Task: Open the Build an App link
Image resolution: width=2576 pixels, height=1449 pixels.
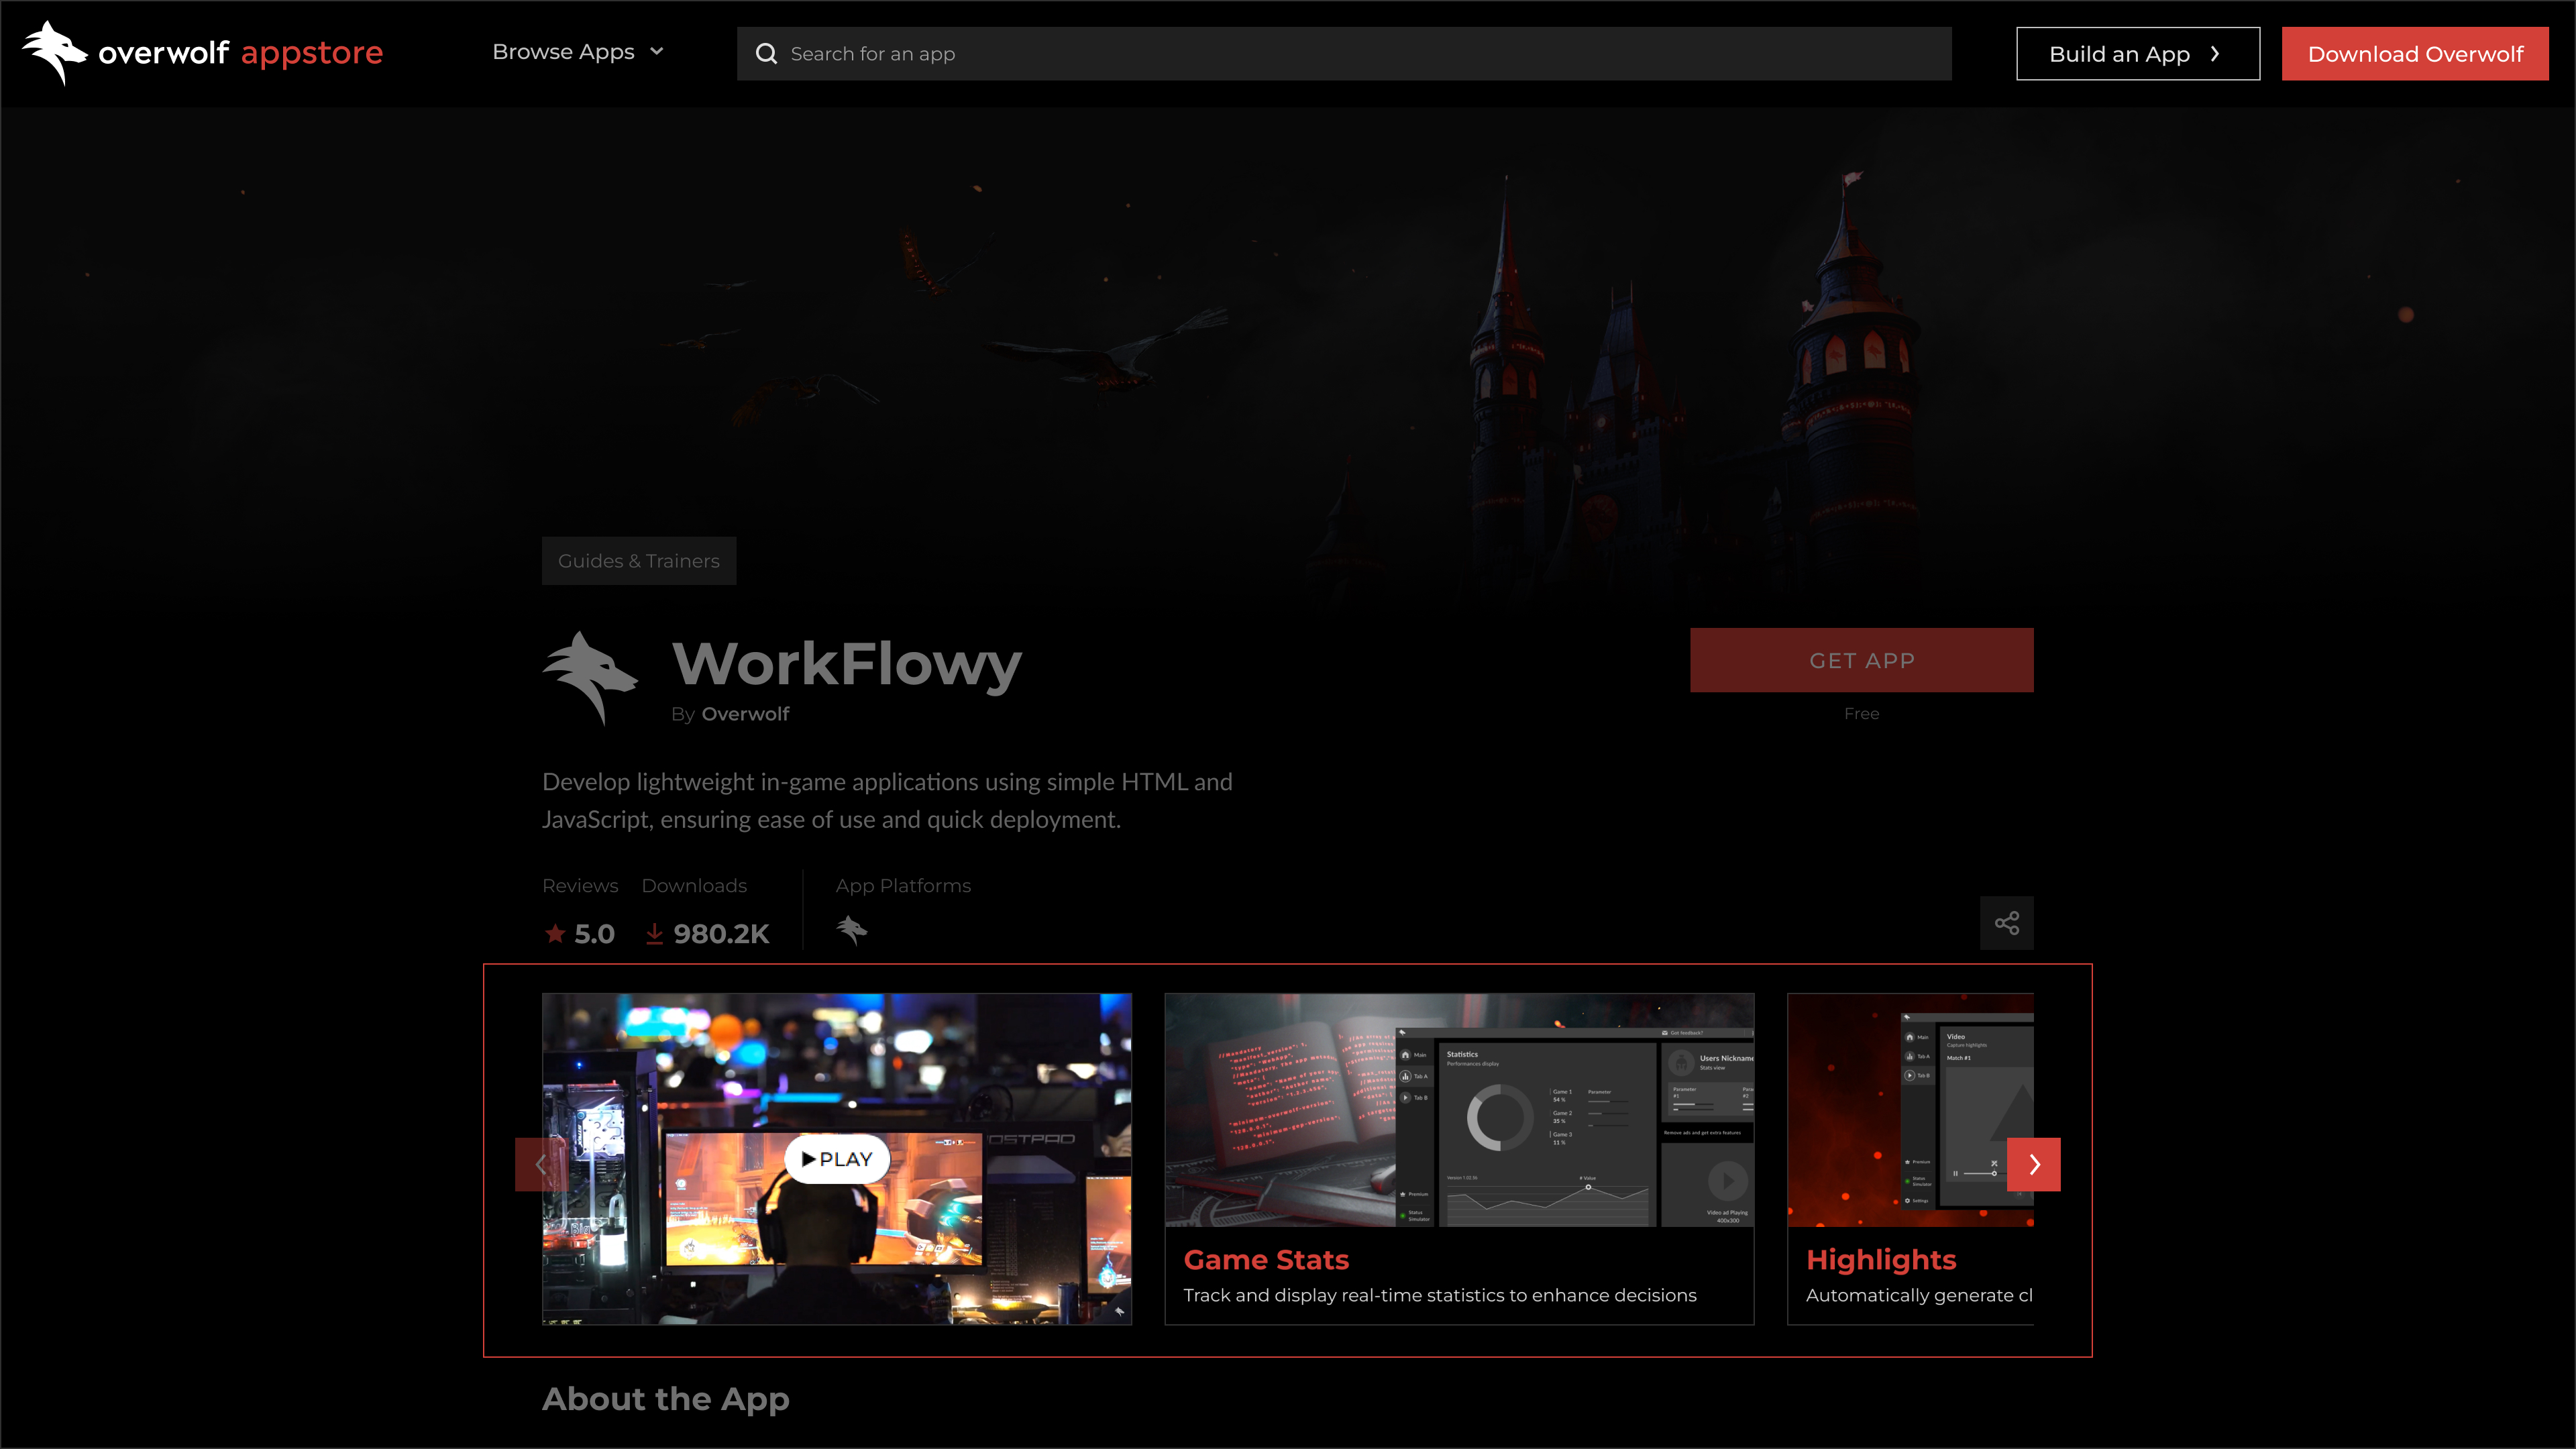Action: pos(2137,54)
